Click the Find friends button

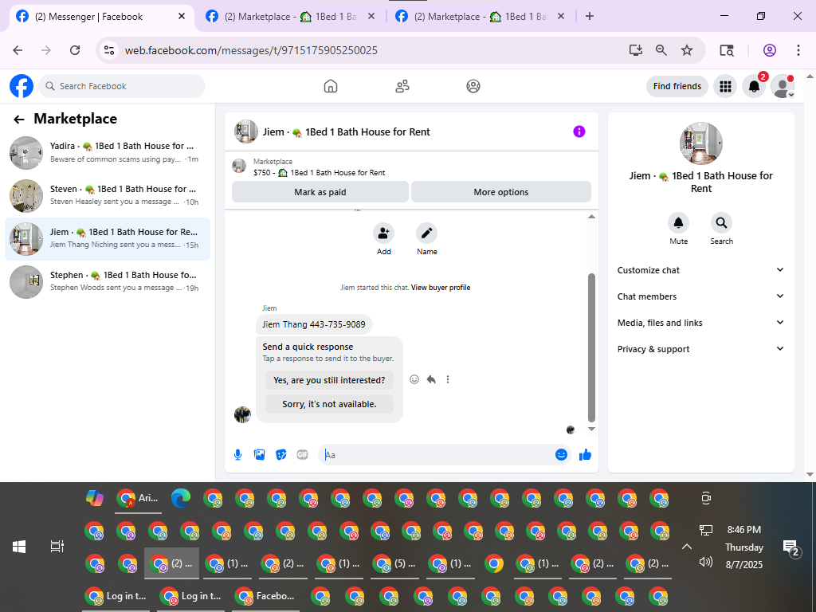677,86
